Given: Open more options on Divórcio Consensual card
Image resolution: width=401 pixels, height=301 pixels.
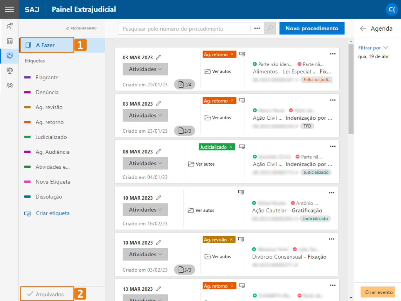Looking at the screenshot, I should 331,239.
